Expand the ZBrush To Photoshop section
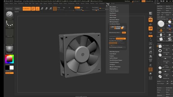This screenshot has height=97, width=173. 115,67
